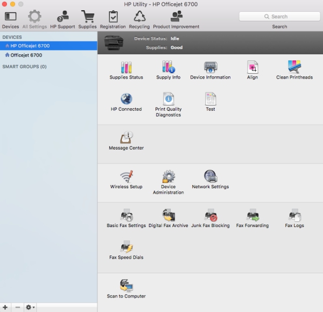Add a device with plus button
This screenshot has width=323, height=312.
click(5, 307)
